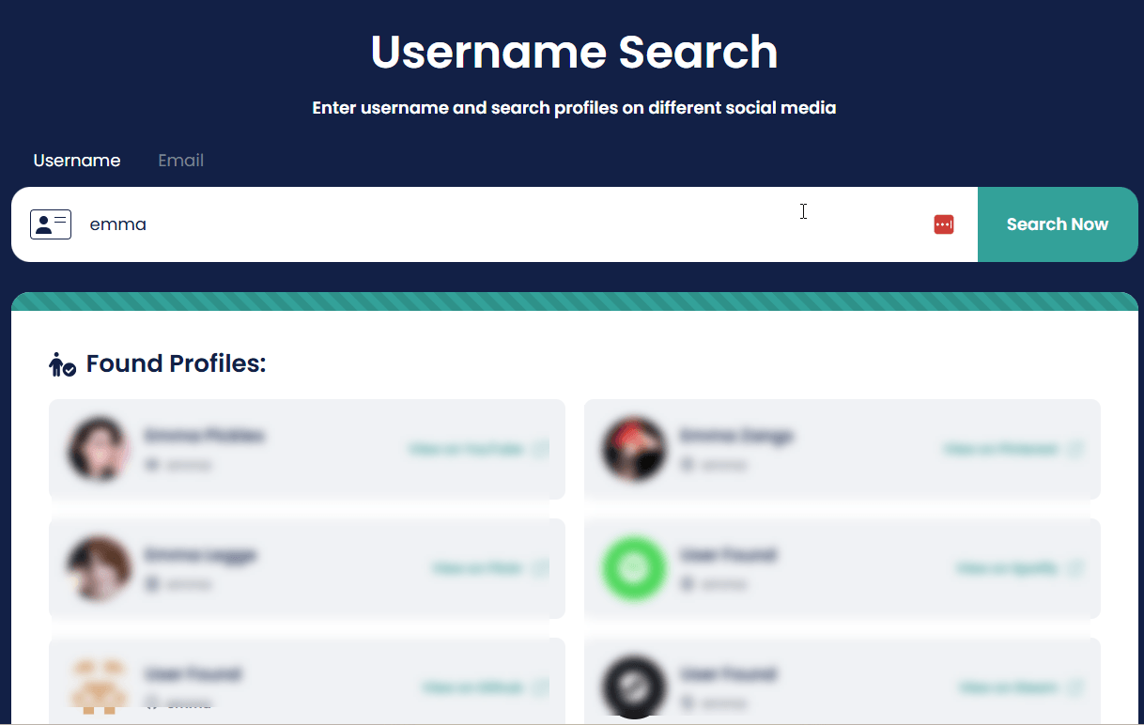Click the ID card icon in the search bar
This screenshot has height=725, width=1144.
pyautogui.click(x=51, y=224)
